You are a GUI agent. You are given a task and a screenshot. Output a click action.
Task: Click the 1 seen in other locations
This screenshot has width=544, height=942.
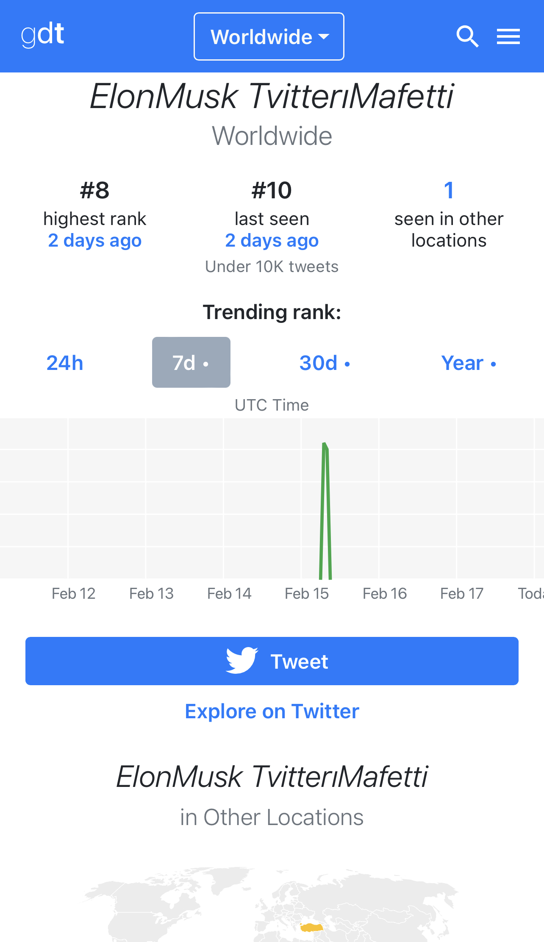coord(449,190)
